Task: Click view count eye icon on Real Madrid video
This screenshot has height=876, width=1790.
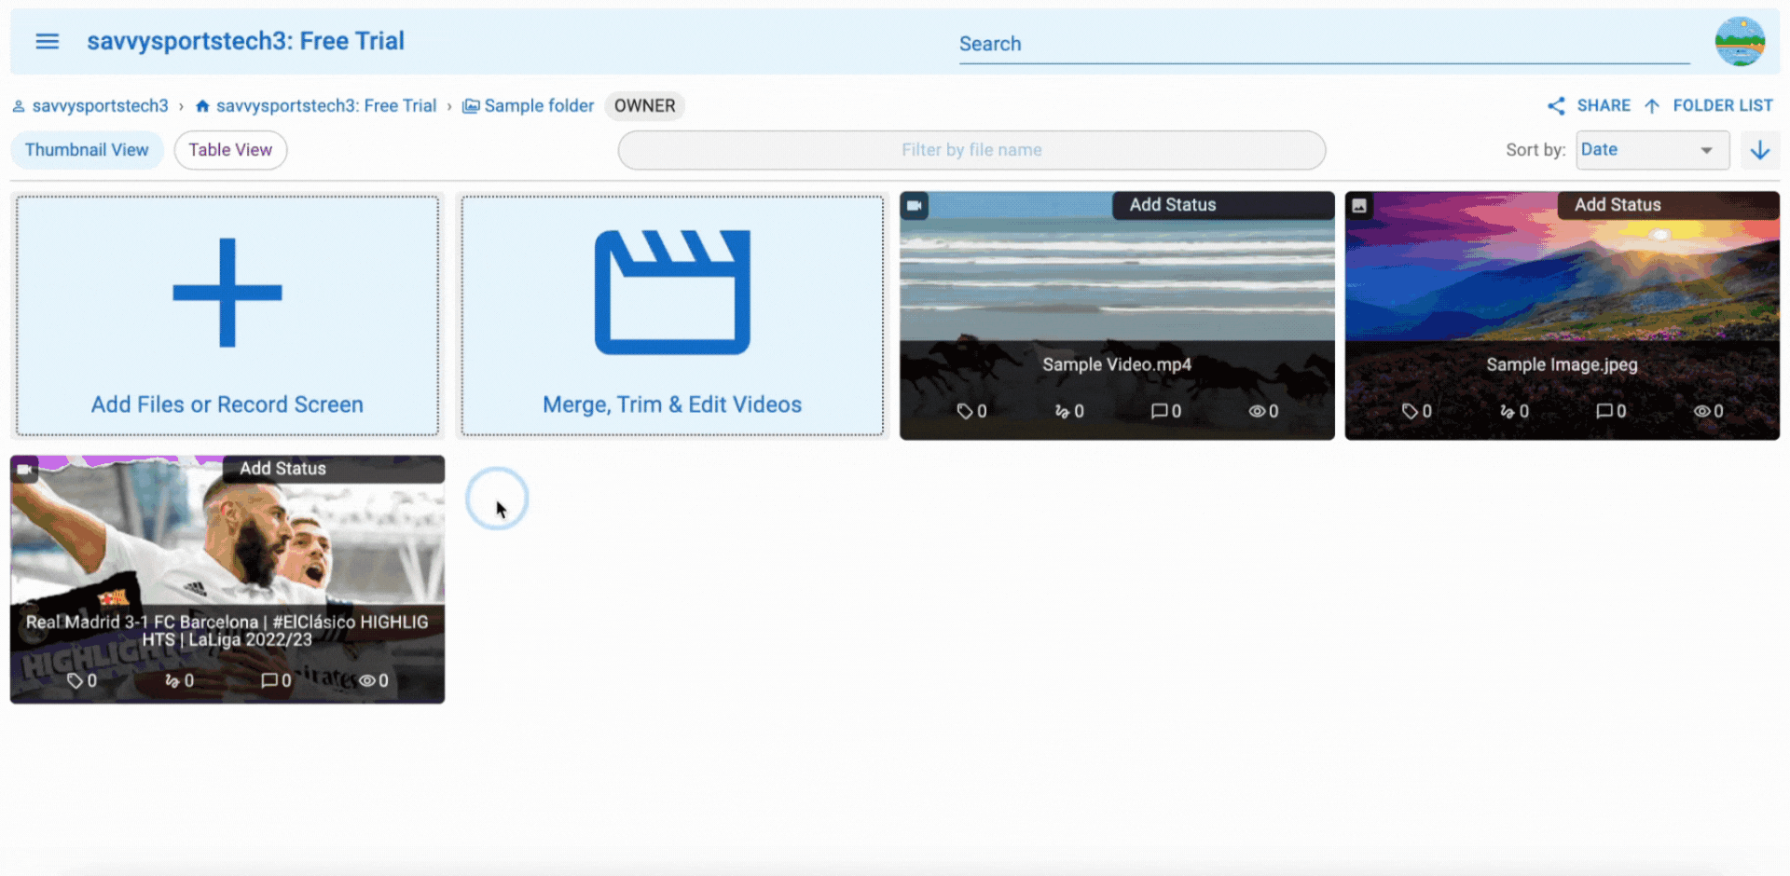Action: click(367, 681)
